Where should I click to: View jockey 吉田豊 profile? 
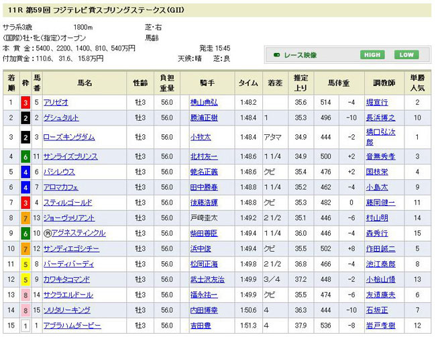point(200,325)
